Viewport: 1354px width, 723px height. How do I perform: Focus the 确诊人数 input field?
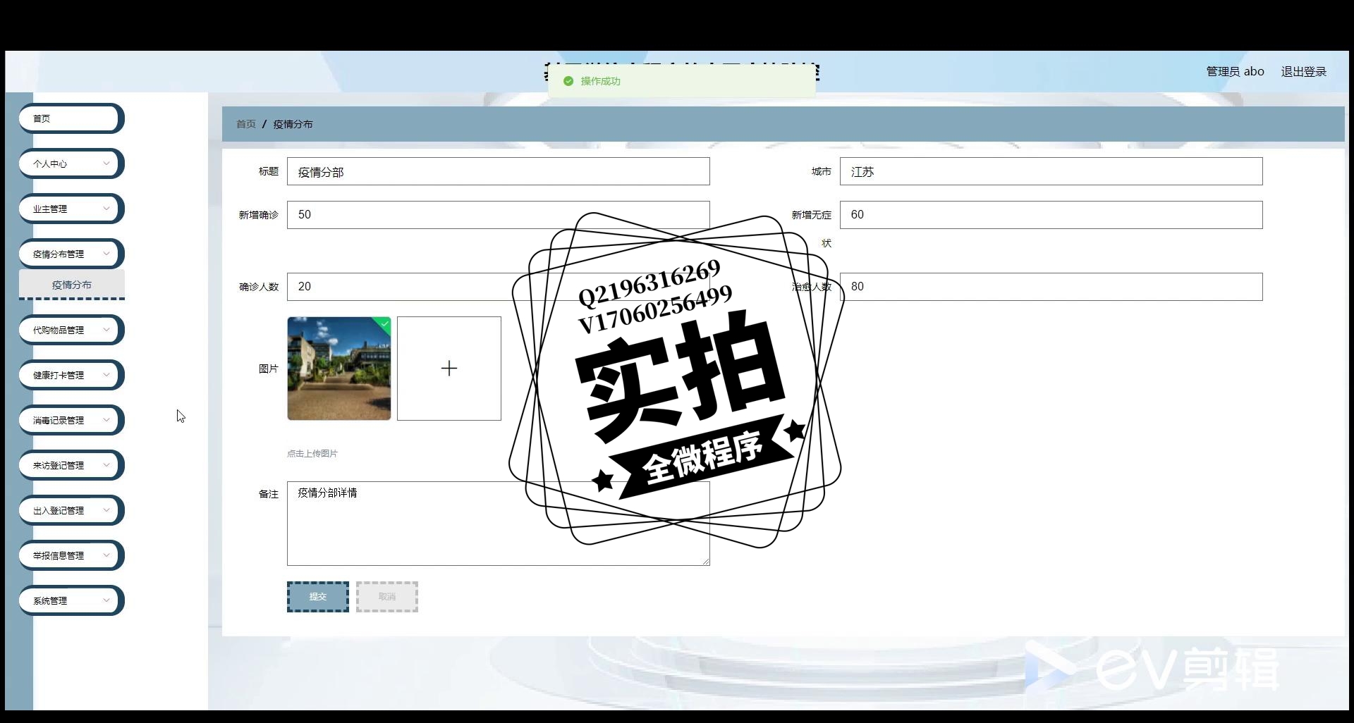498,287
